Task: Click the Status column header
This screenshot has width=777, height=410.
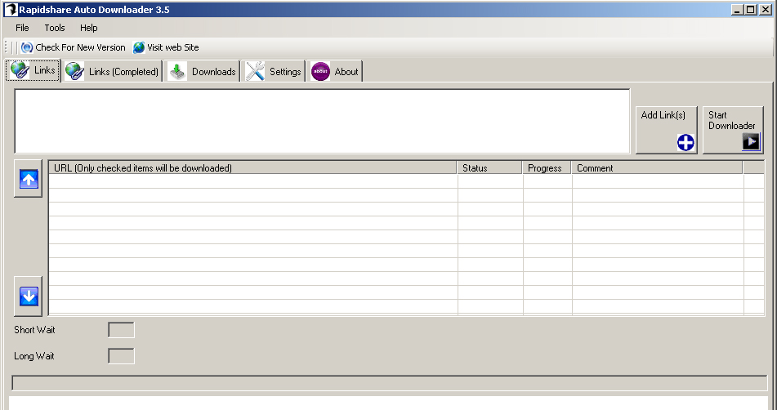Action: [489, 168]
